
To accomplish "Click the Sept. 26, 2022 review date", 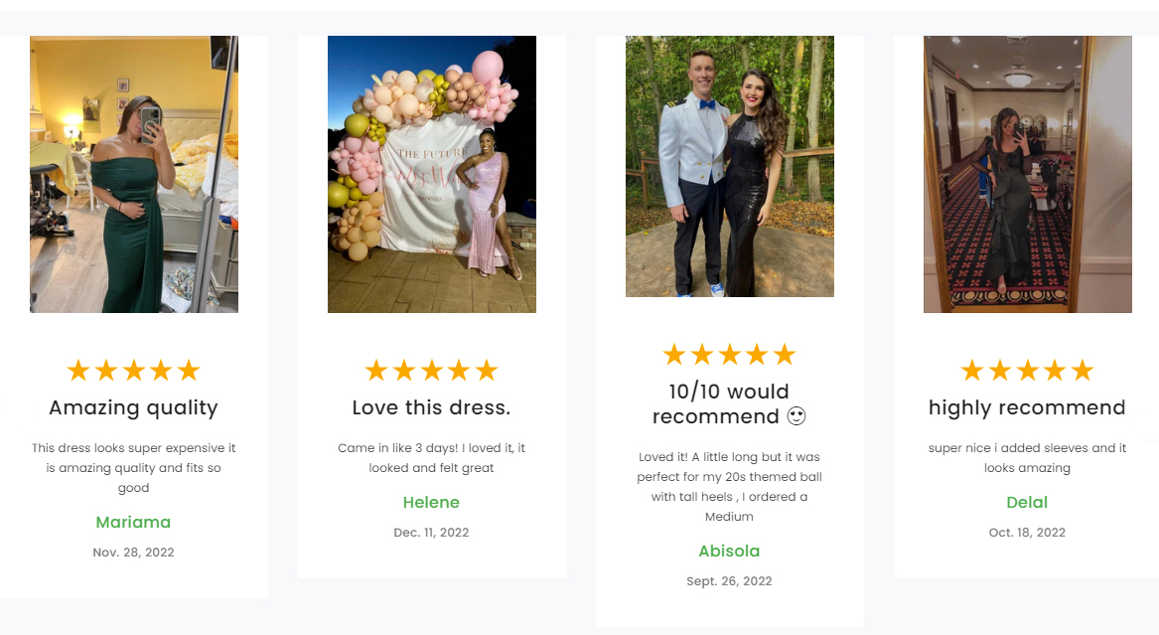I will 730,581.
